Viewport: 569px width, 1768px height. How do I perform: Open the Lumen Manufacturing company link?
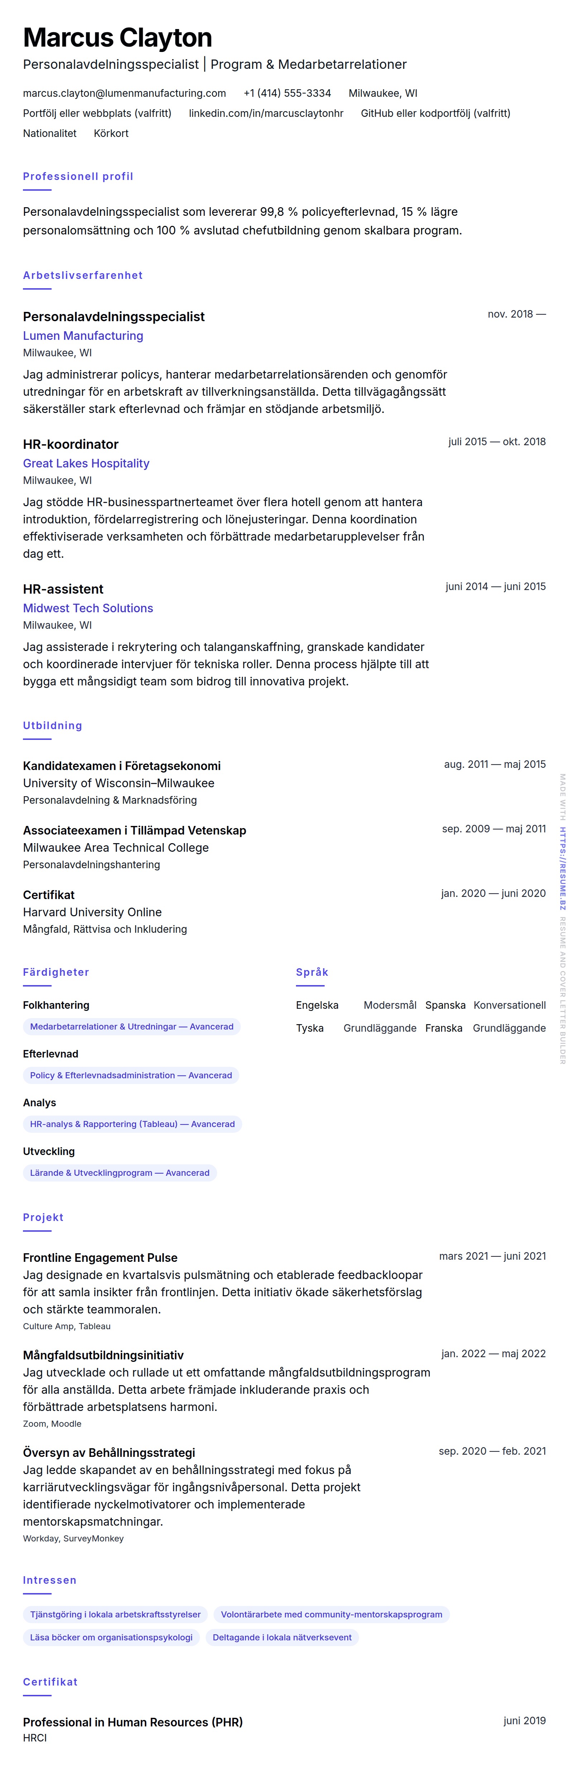point(83,336)
